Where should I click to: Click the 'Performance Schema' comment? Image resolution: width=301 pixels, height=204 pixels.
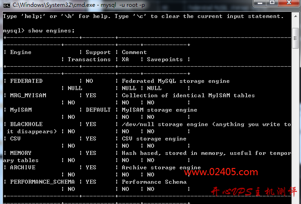154,182
